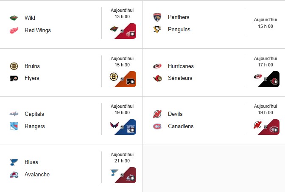This screenshot has width=285, height=192.
Task: Open Bruins vs Flyers matchup thumbnail
Action: [x=123, y=79]
